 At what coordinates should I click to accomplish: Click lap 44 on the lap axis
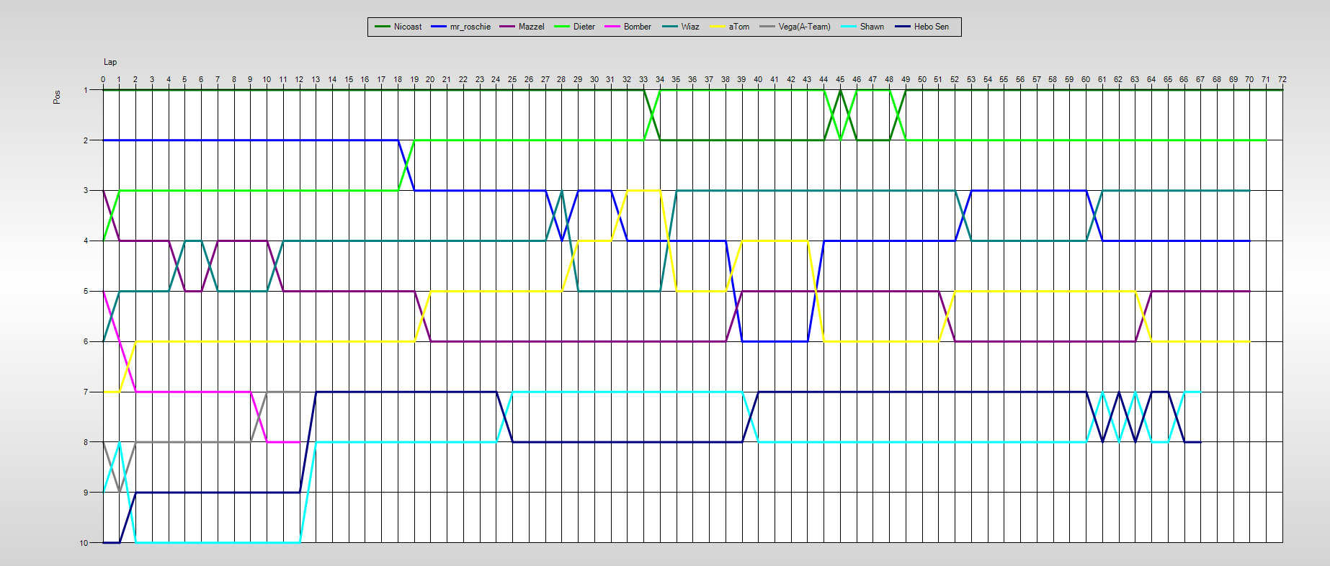pos(824,79)
